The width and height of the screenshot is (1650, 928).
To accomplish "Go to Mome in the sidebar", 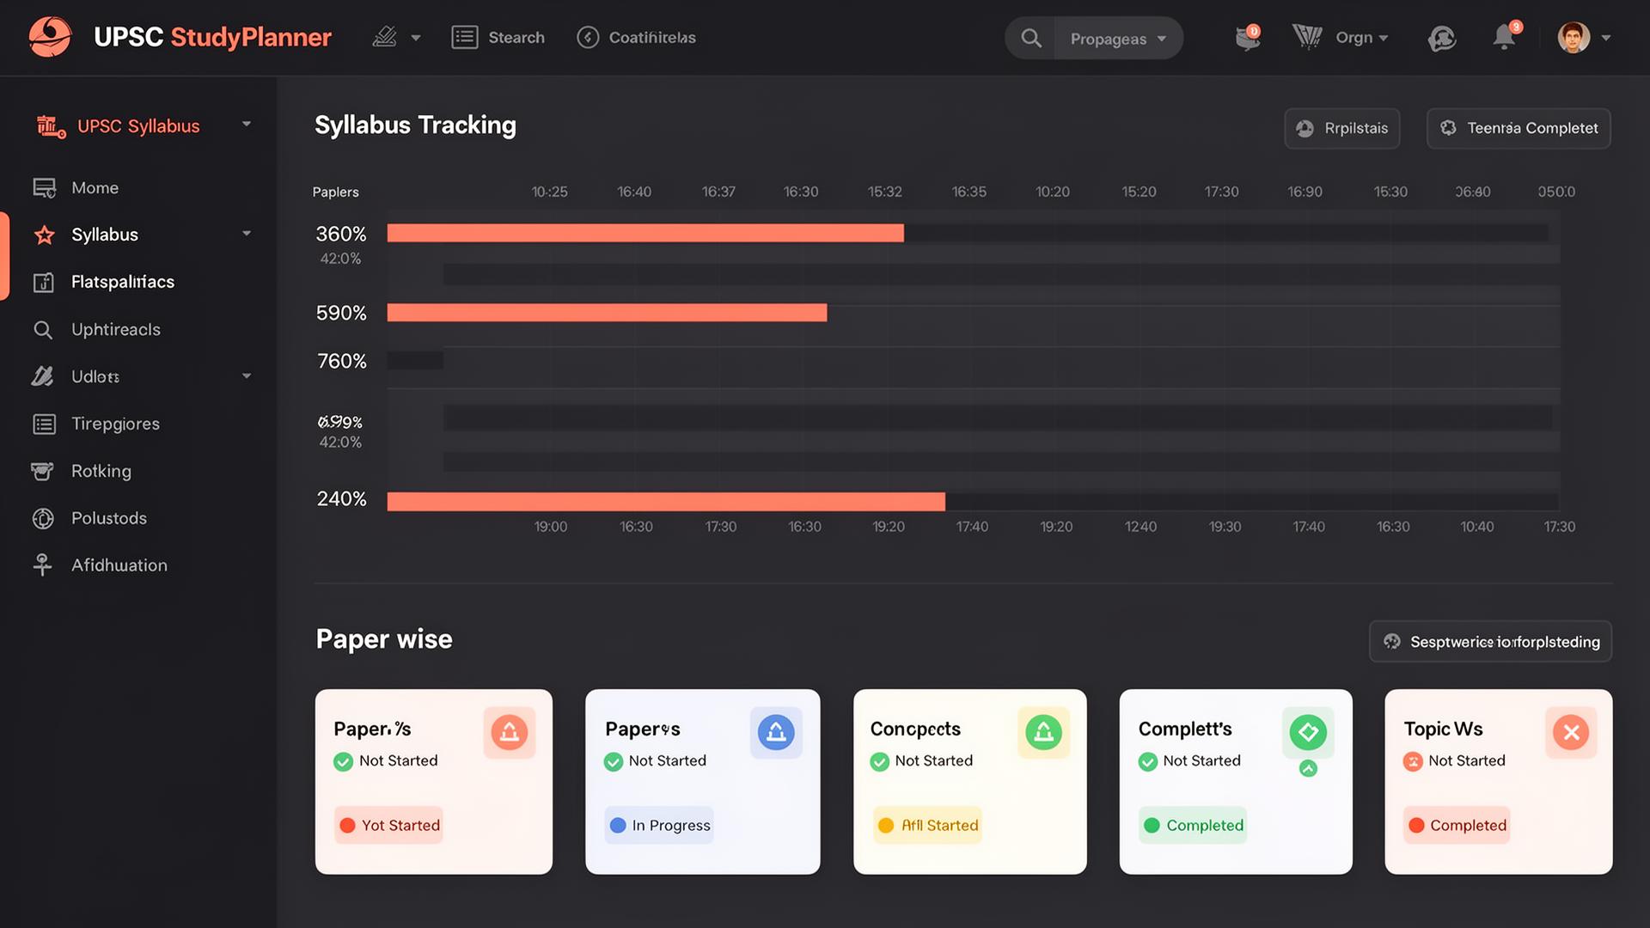I will (x=95, y=187).
